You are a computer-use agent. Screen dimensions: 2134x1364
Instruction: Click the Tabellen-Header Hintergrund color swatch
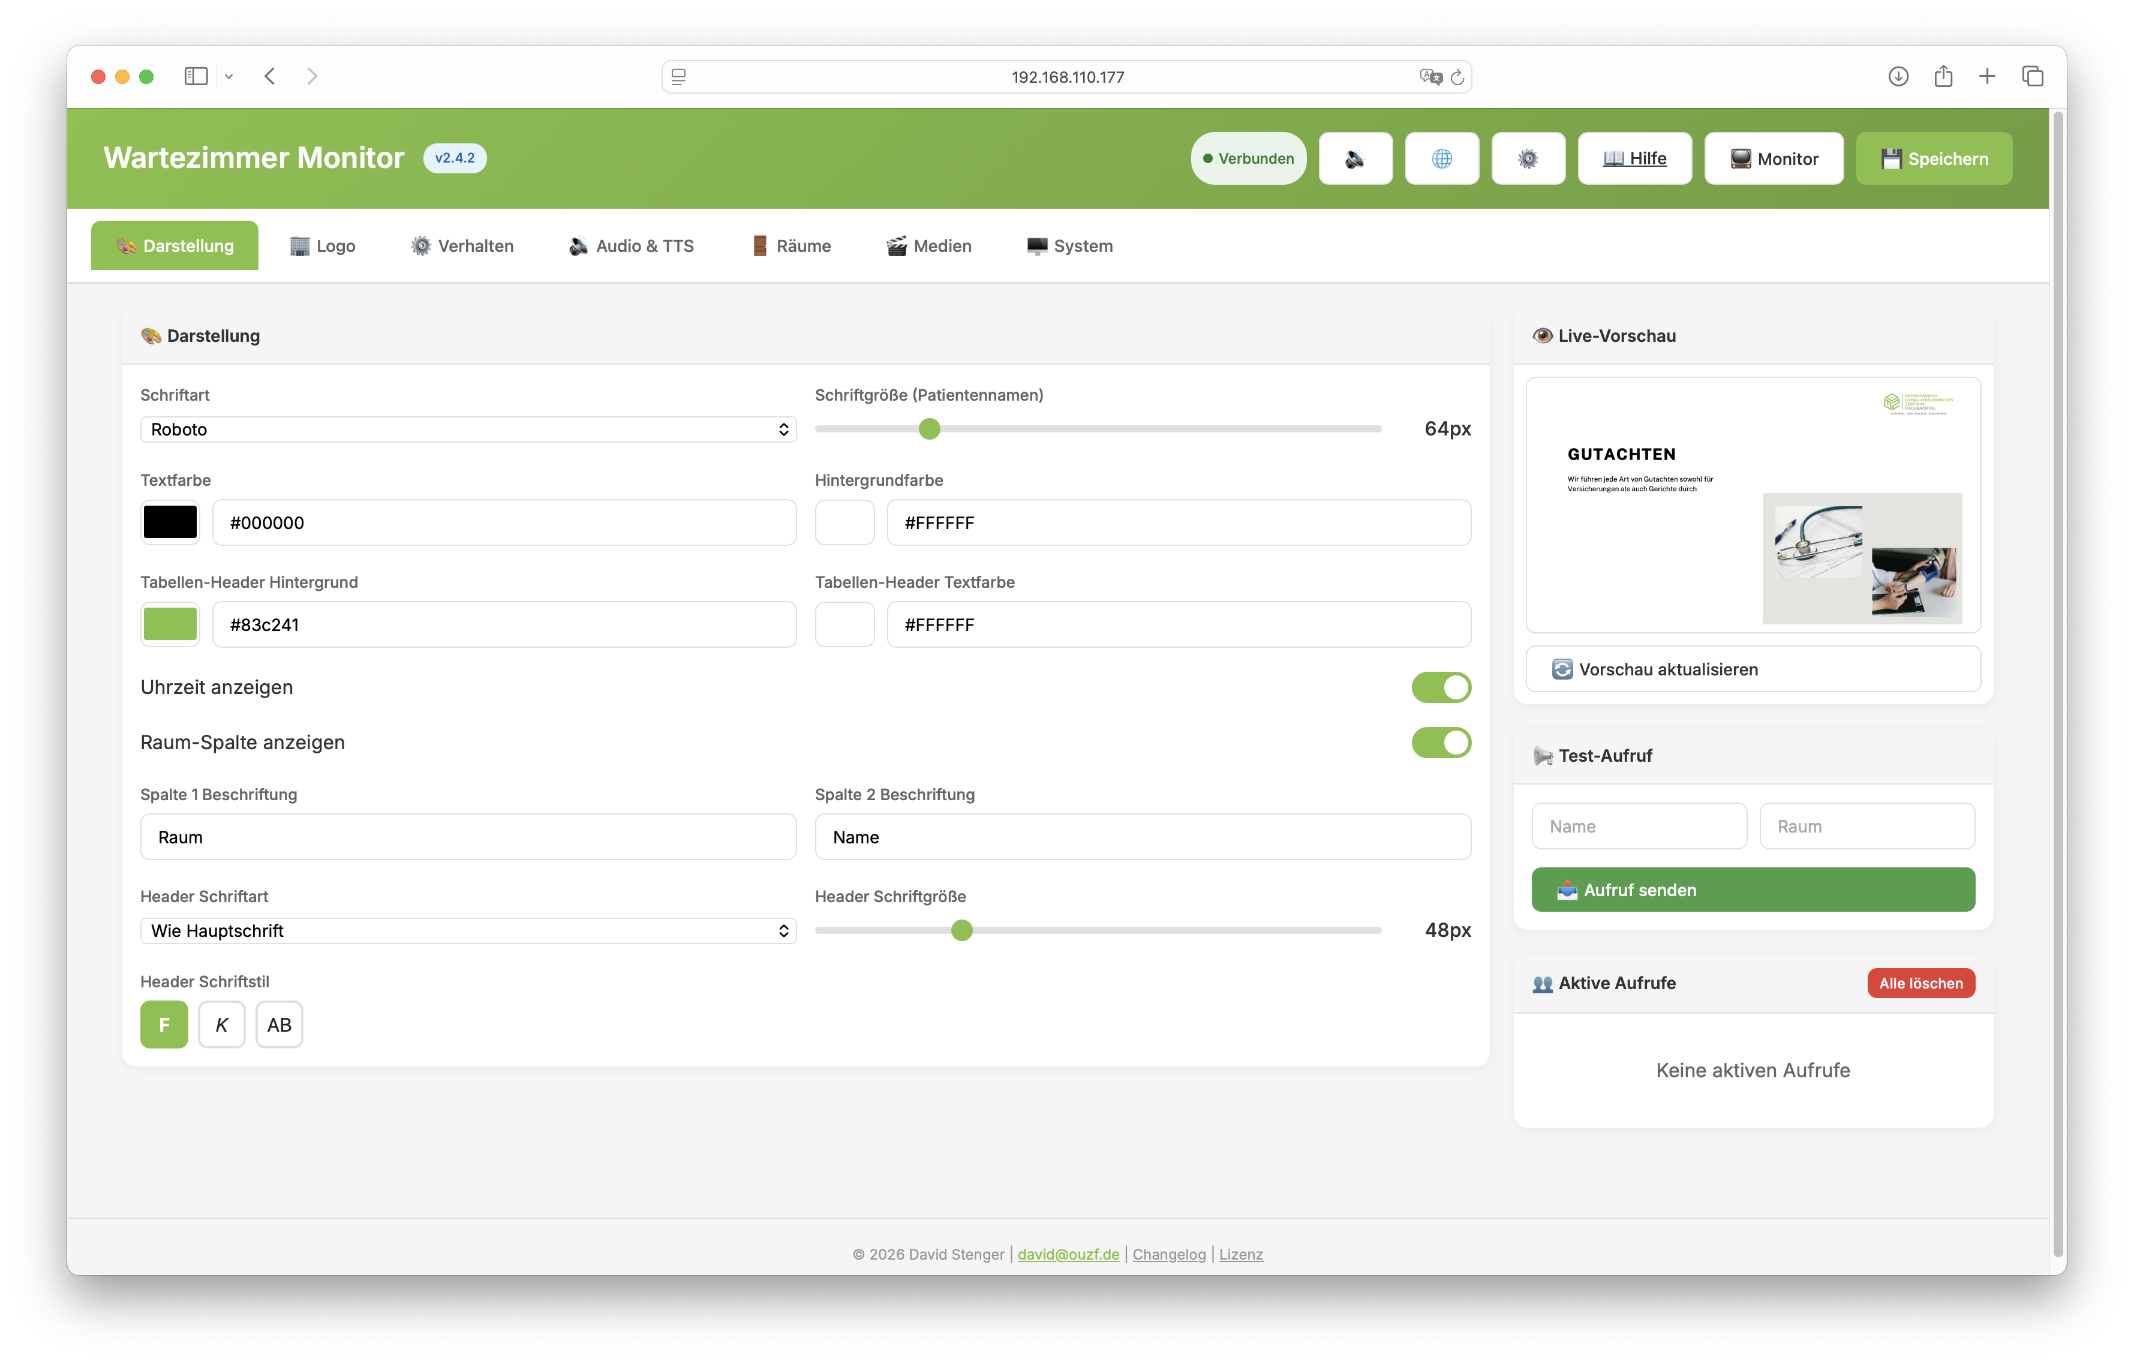pos(169,624)
